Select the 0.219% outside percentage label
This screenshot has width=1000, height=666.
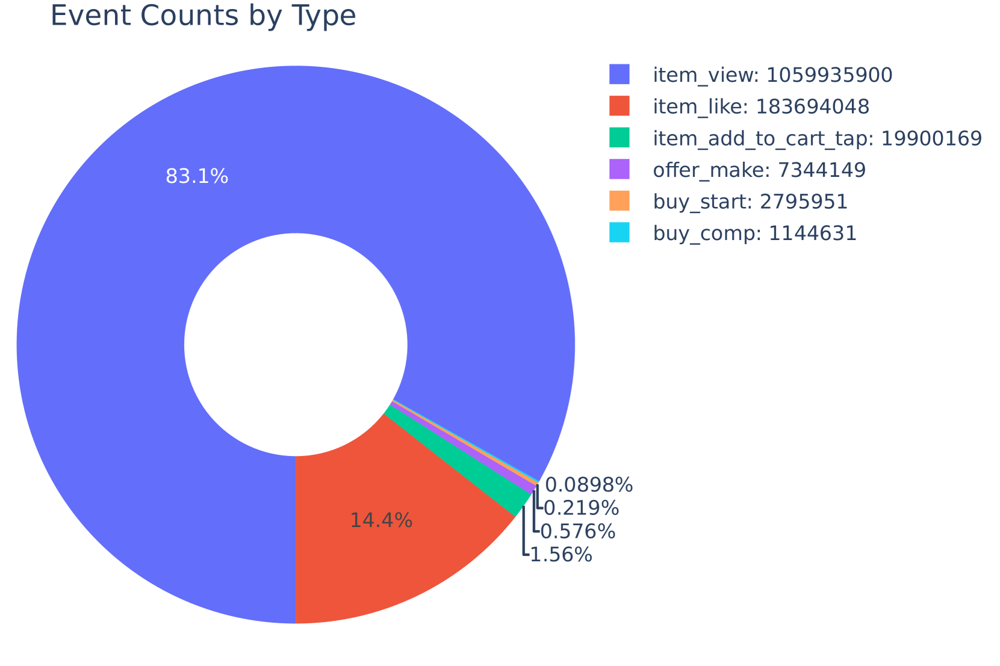582,508
